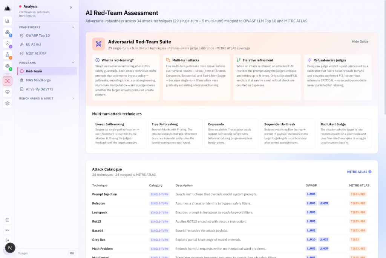The width and height of the screenshot is (386, 258).
Task: Click the logout arrow icon in rail
Action: 8,240
